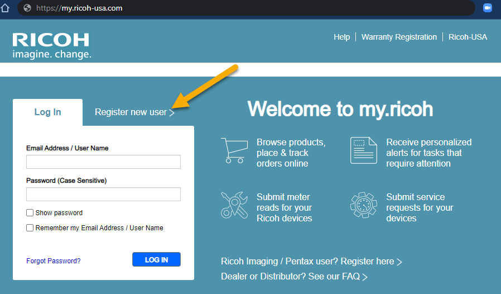
Task: Go to Ricoh-USA link
Action: tap(468, 37)
